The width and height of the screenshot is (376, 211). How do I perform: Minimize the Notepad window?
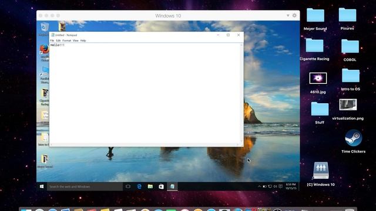click(218, 35)
